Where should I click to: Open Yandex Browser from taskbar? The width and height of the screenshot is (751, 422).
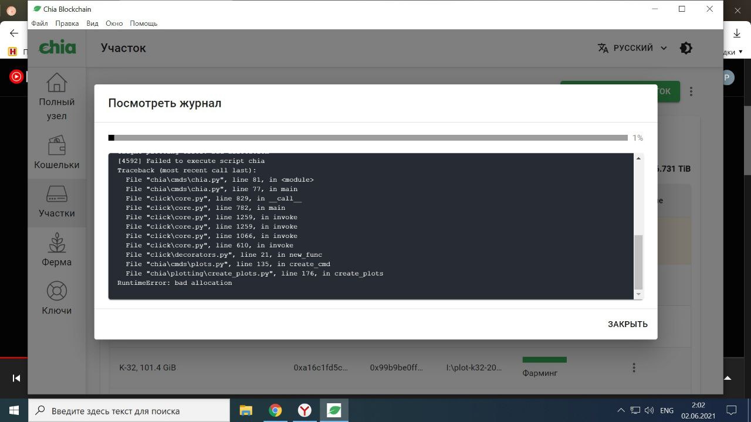click(305, 410)
